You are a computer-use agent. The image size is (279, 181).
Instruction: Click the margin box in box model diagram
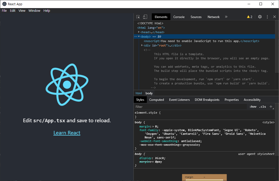click(204, 177)
